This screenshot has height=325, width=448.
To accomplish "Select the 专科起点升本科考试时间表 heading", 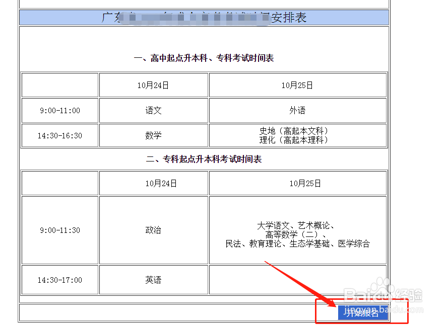I will click(204, 159).
